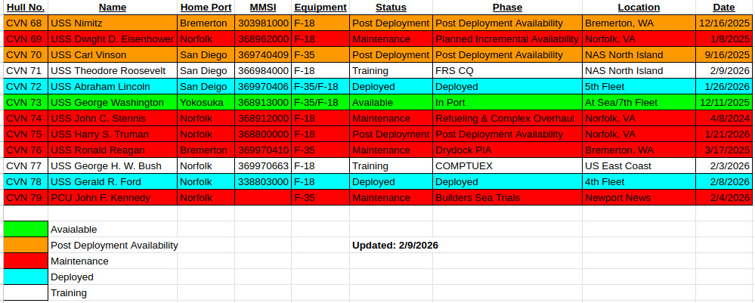755x303 pixels.
Task: Click the cyan Deployed legend swatch
Action: tap(26, 277)
